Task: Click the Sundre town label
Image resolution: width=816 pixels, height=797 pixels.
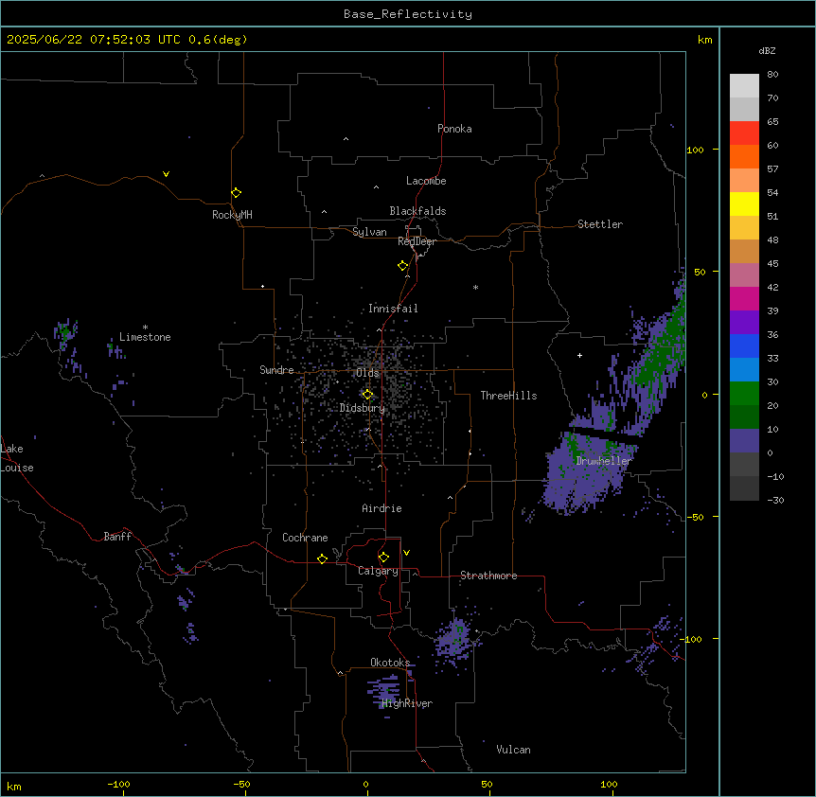Action: (276, 370)
